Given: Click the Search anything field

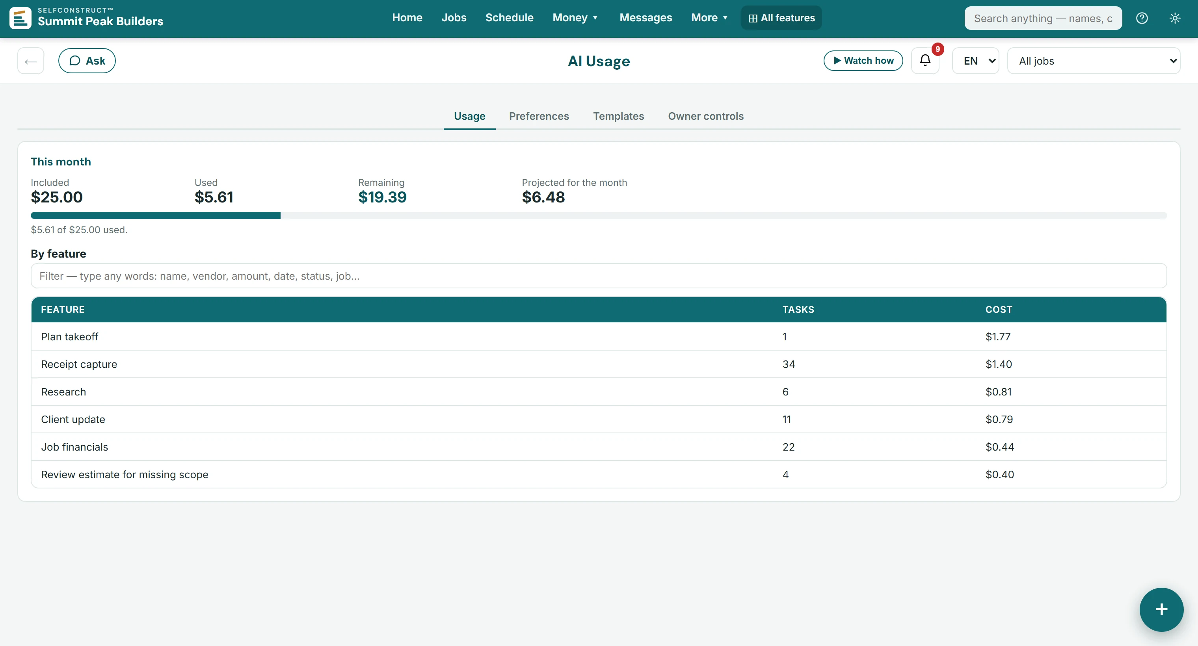Looking at the screenshot, I should (1043, 18).
